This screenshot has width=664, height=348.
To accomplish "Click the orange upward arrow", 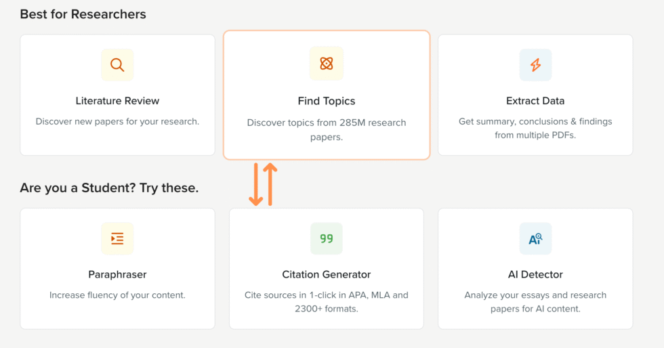I will click(x=270, y=184).
